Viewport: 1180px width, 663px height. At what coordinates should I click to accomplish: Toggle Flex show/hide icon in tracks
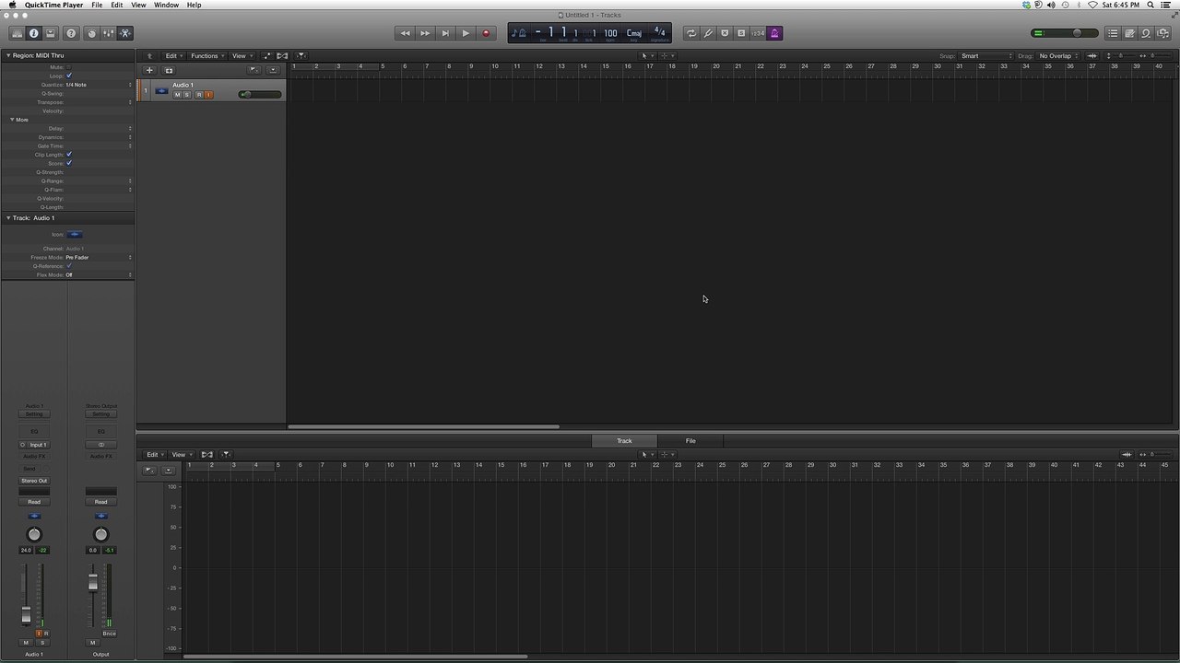pos(283,56)
